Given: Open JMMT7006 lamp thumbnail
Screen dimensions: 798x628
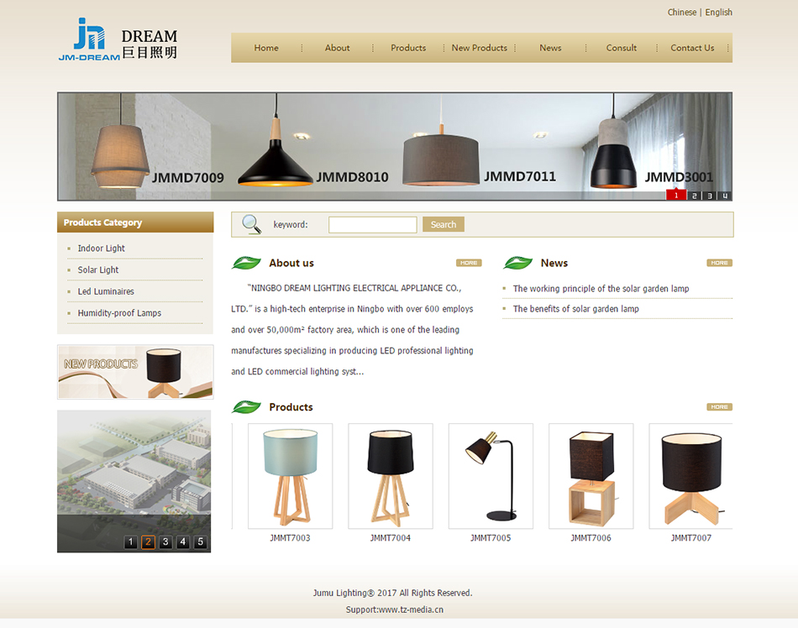Looking at the screenshot, I should click(x=591, y=476).
